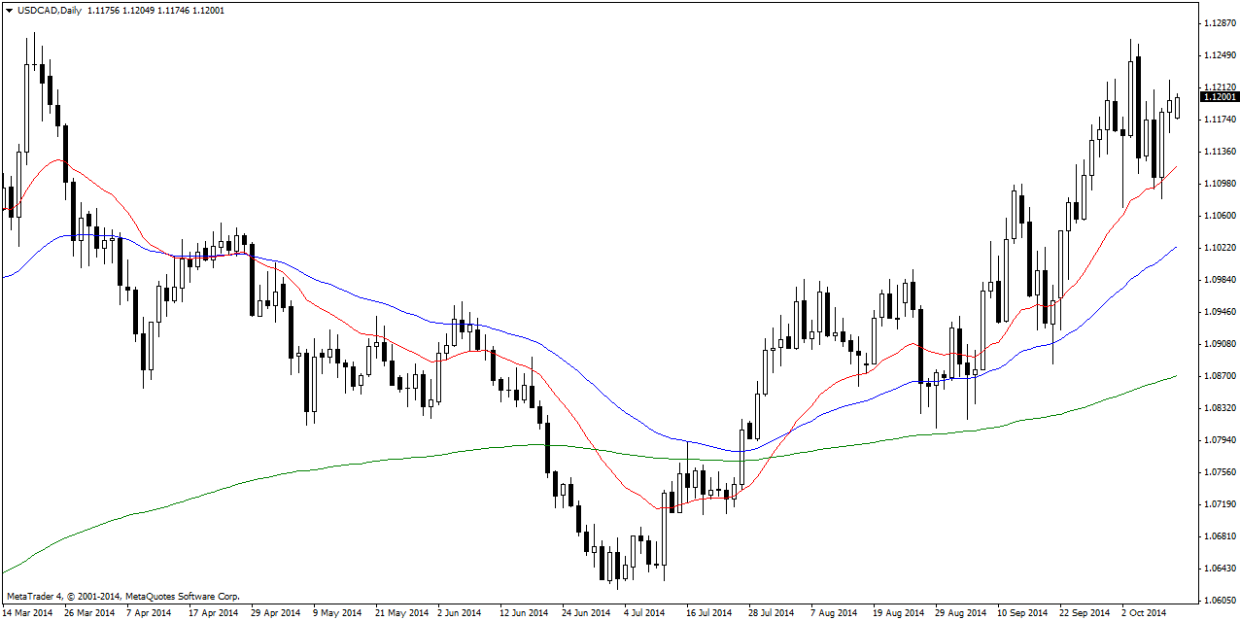1240x621 pixels.
Task: Click the 9 May 2014 date label
Action: [337, 613]
